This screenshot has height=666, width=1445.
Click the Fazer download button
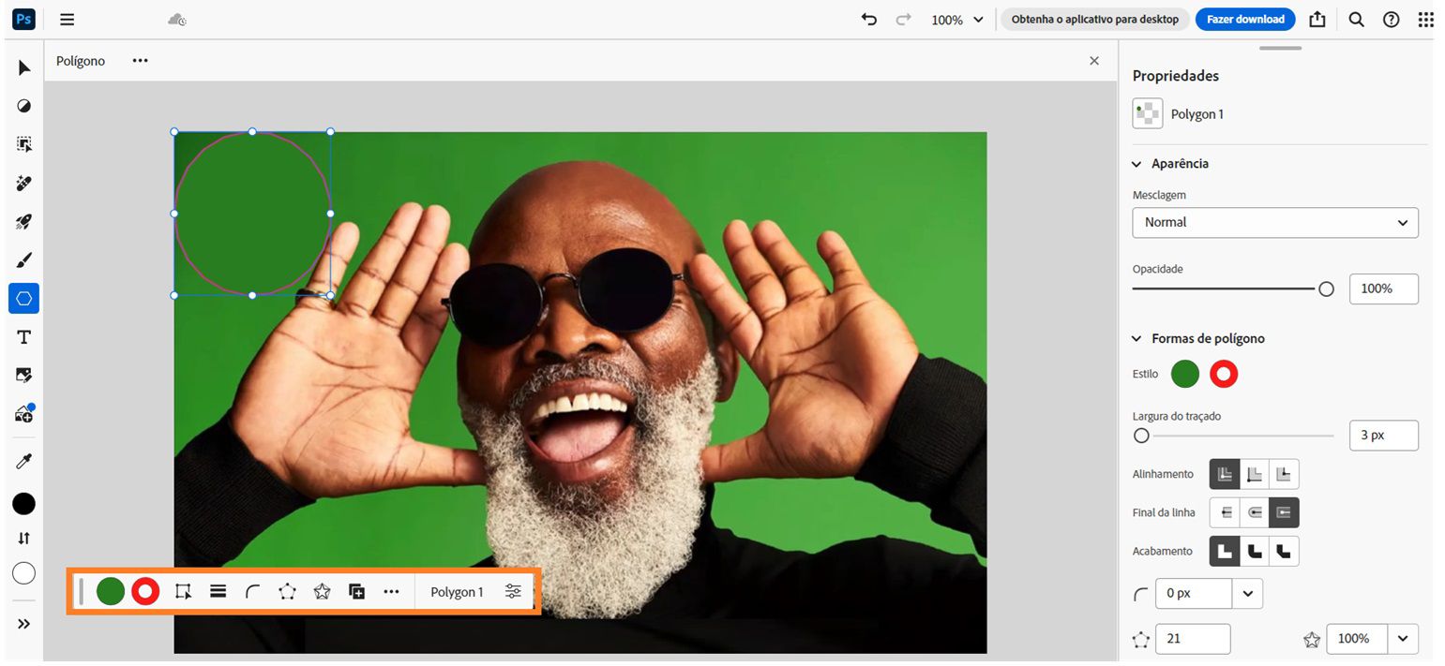(x=1244, y=19)
